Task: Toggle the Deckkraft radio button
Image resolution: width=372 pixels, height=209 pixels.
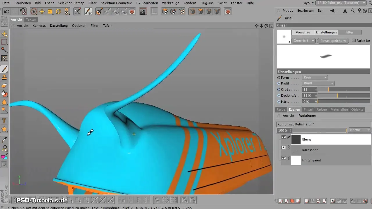Action: (x=279, y=96)
